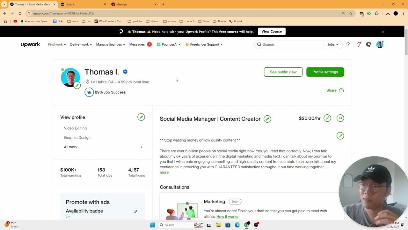Open Chrome downloads icon

click(388, 13)
